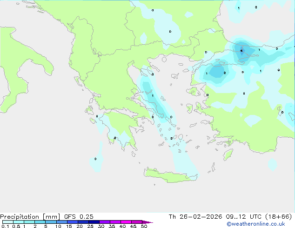The height and width of the screenshot is (228, 295).
Task: Click the legend label '0.1'
Action: [5, 226]
